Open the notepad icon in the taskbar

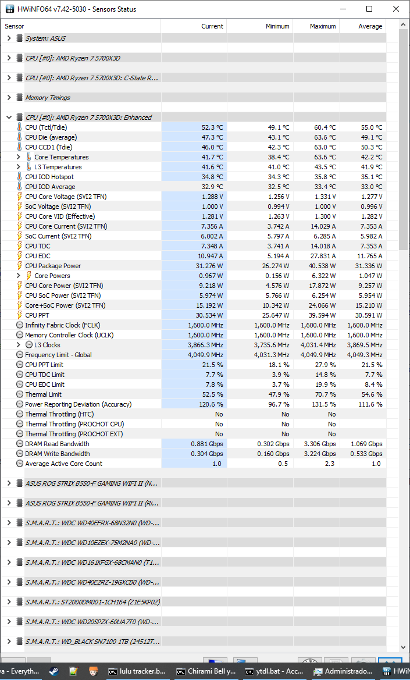(74, 671)
